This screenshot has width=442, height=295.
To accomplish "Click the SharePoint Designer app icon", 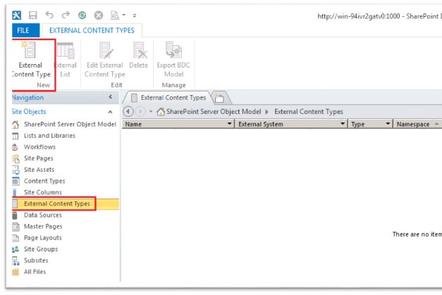I will pyautogui.click(x=17, y=15).
